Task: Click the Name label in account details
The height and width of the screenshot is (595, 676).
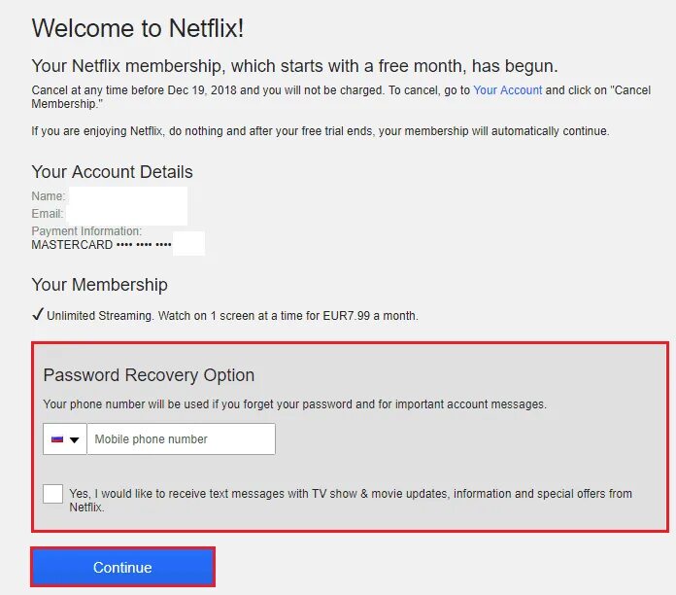Action: point(49,196)
